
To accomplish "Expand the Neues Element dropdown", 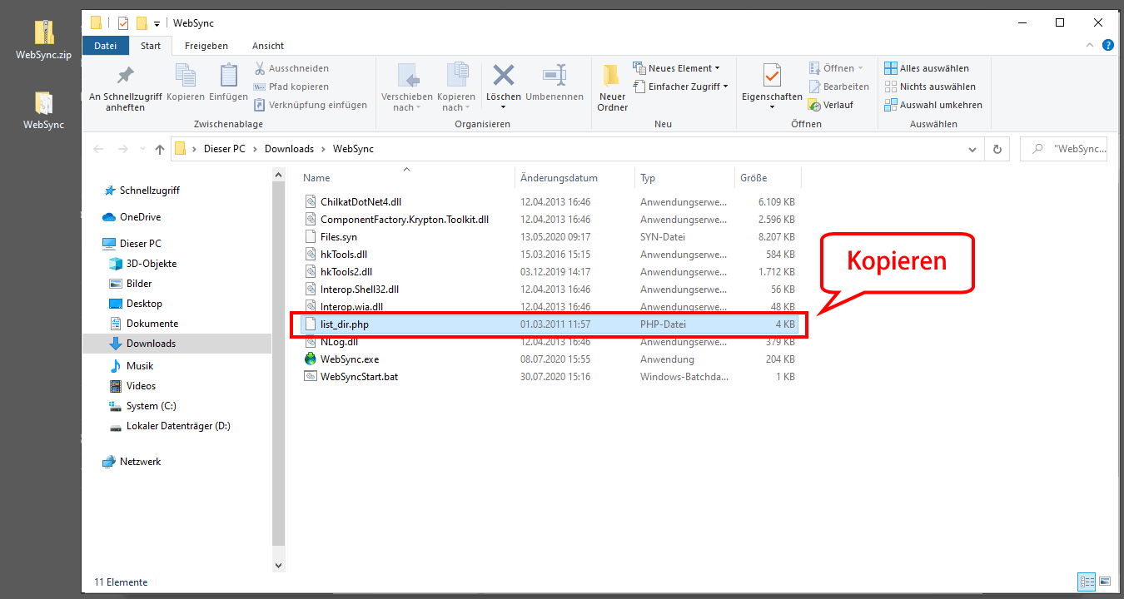I will 676,68.
